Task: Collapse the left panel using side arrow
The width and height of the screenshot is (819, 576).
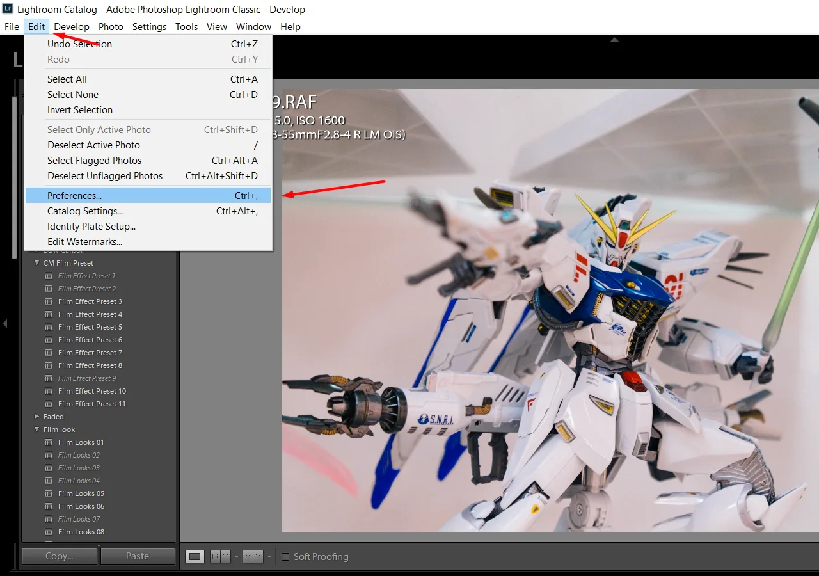Action: tap(4, 324)
